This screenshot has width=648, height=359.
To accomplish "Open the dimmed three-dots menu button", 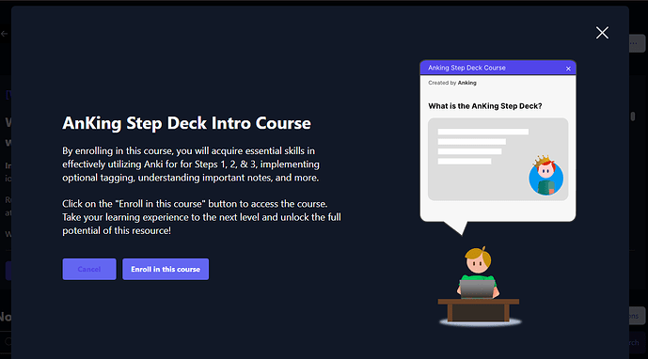I will click(x=637, y=43).
